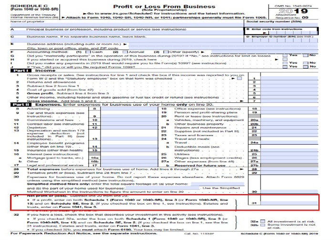
Task: Click the line 19 Pension and profit-sharing field
Action: (x=290, y=112)
